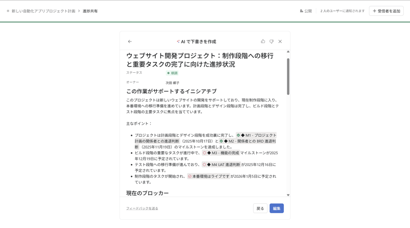The image size is (410, 228).
Task: Click the 順調 status badge
Action: [172, 73]
